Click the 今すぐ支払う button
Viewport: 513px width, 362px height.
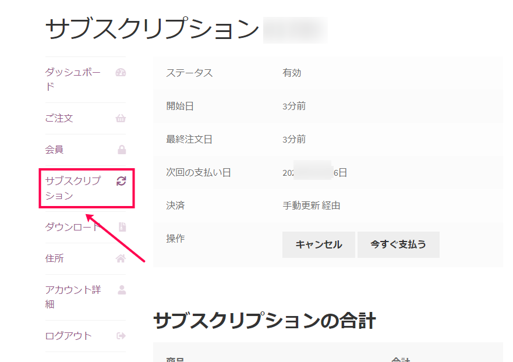pyautogui.click(x=398, y=244)
